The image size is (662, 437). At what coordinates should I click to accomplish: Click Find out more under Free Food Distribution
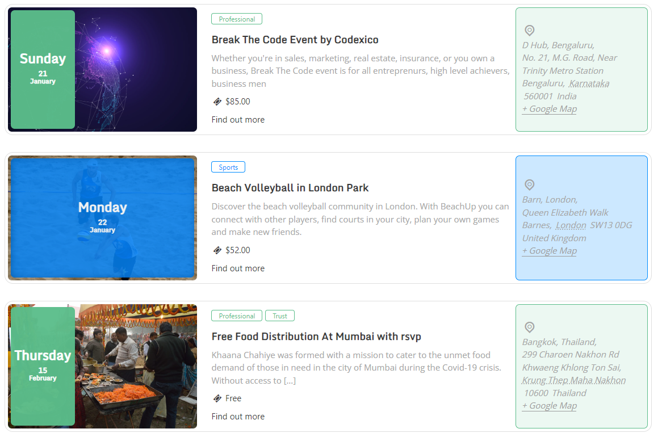coord(238,417)
